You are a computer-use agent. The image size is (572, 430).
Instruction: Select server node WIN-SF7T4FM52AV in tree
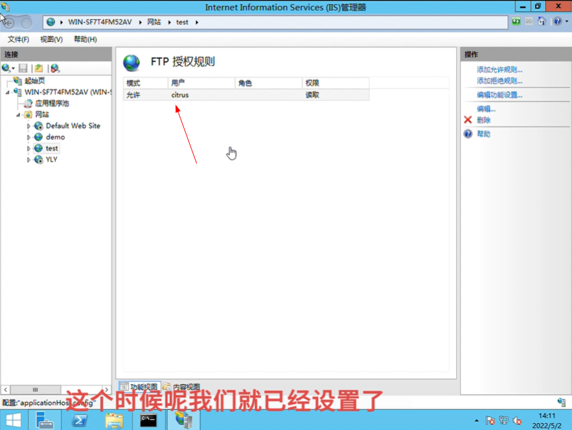[68, 92]
